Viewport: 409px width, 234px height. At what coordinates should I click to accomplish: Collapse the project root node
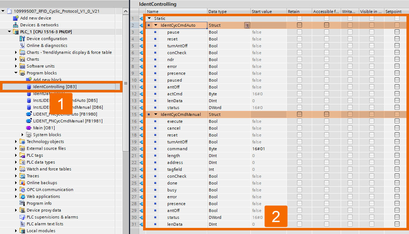click(3, 11)
